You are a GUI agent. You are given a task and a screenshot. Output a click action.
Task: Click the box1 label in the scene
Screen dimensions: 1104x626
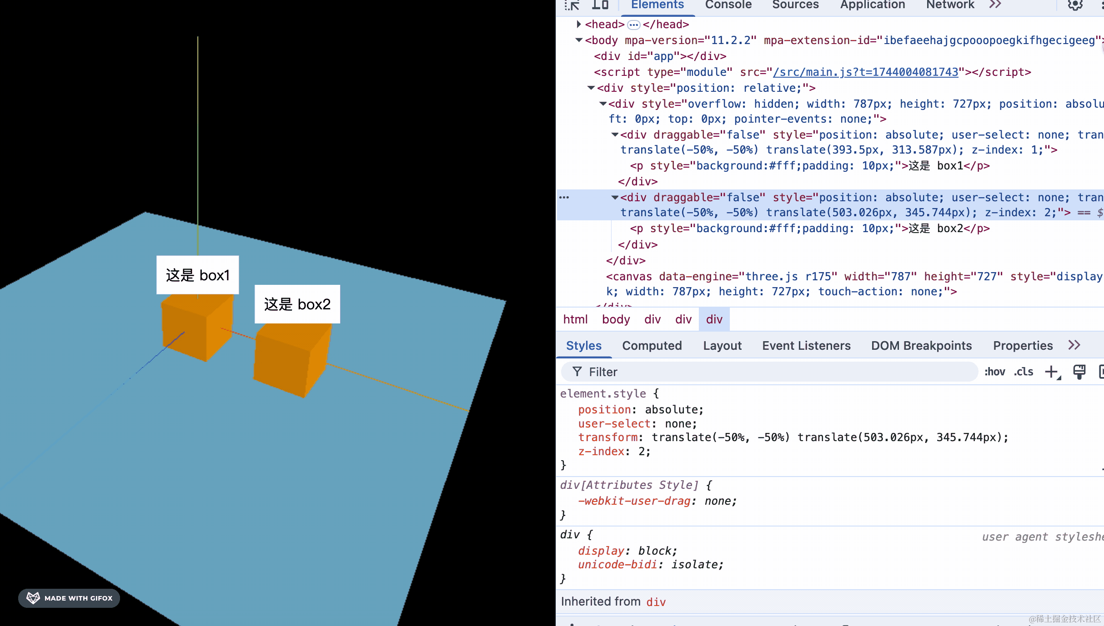pos(198,275)
